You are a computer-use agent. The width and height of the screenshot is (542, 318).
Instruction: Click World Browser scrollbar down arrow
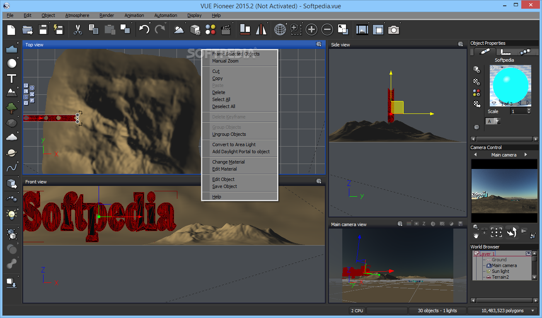pos(535,277)
